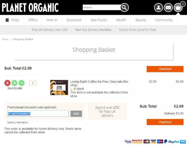Open the Raw Foods menu
Screen dimensions: 187x146
point(99,20)
